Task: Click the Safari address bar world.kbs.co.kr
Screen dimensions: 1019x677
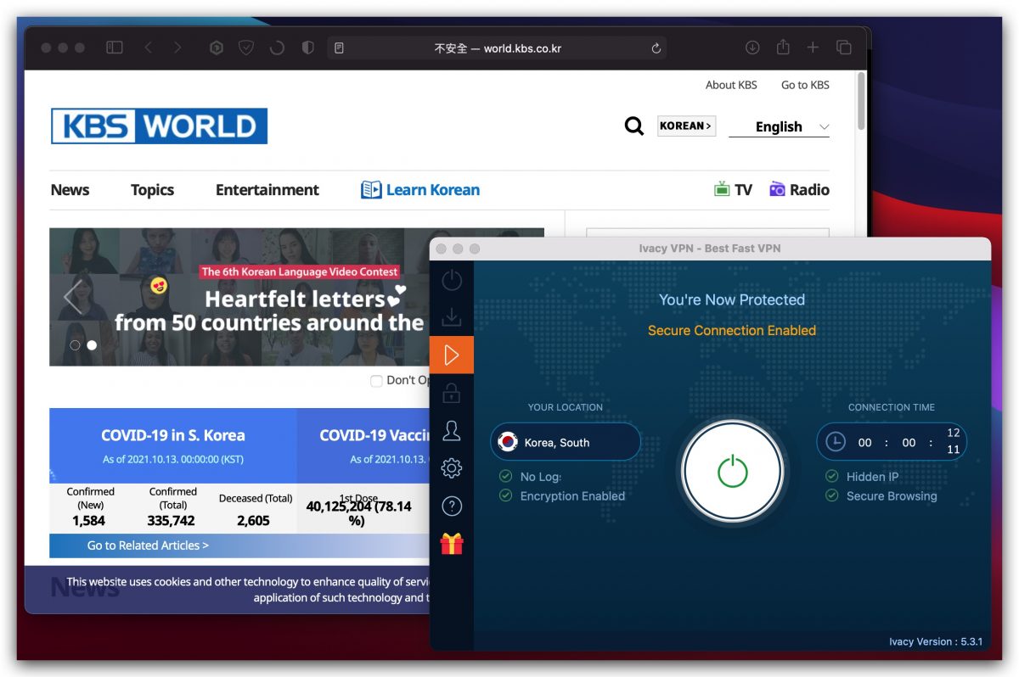Action: (498, 48)
